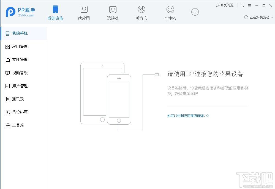Expand the hamburger main menu
Image resolution: width=275 pixels, height=189 pixels.
coord(250,5)
